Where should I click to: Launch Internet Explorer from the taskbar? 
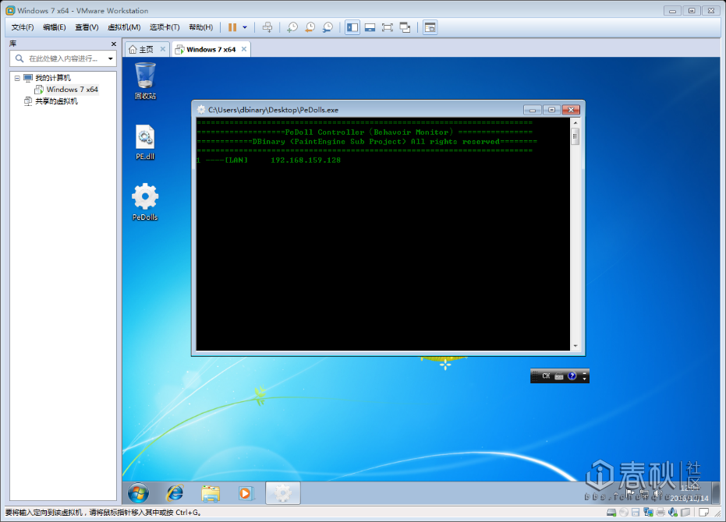[175, 493]
